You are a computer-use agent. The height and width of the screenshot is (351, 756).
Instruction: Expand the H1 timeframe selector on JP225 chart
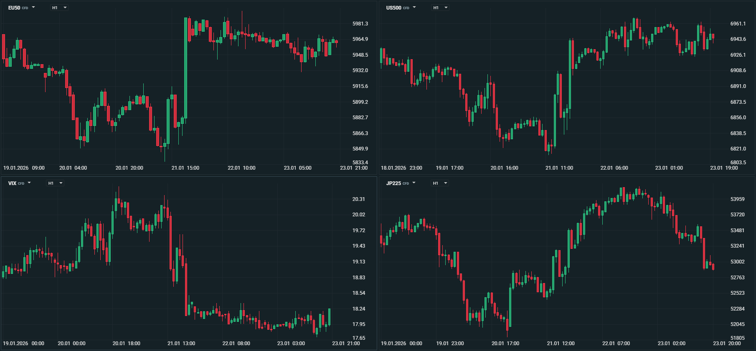tap(440, 183)
